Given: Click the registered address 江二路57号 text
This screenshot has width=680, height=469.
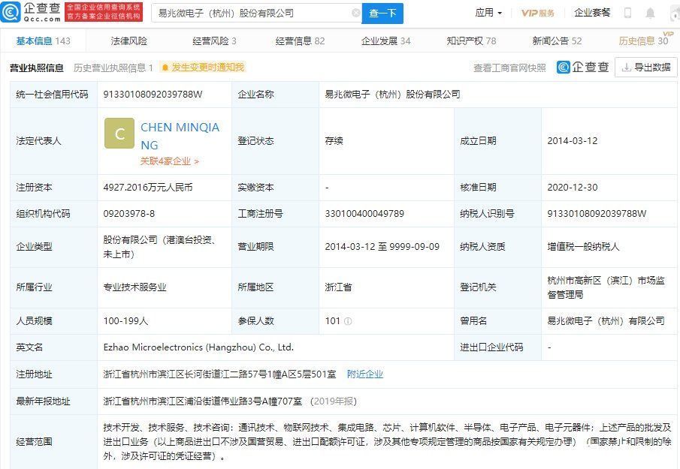Looking at the screenshot, I should tap(219, 374).
